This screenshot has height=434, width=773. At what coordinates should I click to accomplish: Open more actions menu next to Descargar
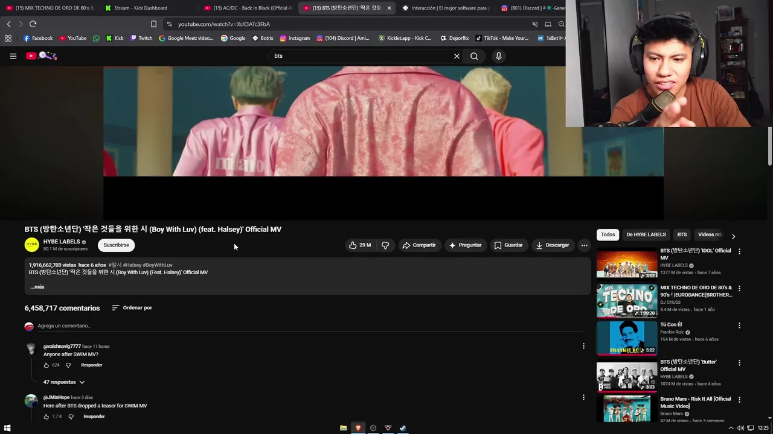pyautogui.click(x=584, y=245)
